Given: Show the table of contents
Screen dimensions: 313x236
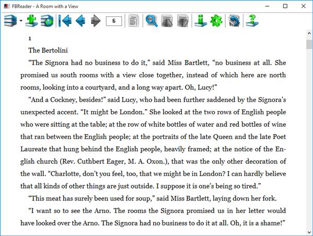Looking at the screenshot, I should (x=134, y=20).
